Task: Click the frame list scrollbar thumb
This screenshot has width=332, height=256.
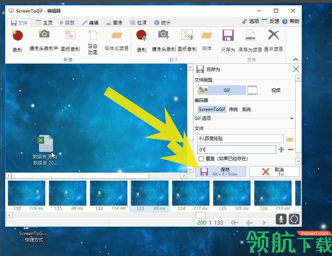Action: point(200,215)
